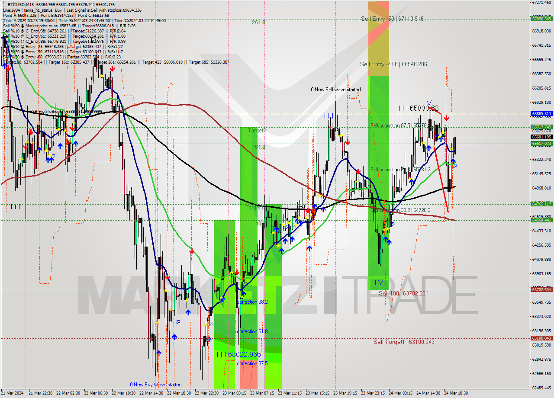
Task: Click the blue 'correction 38.2' label
Action: tap(252, 302)
